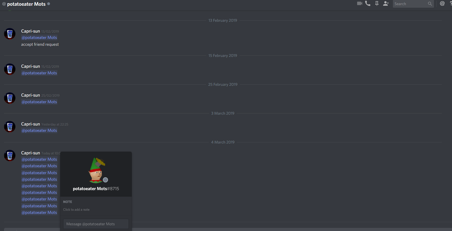Start a voice call via phone icon
The height and width of the screenshot is (231, 452).
coord(368,3)
